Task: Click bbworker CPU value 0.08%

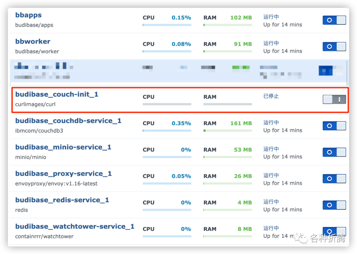Action: pyautogui.click(x=181, y=44)
